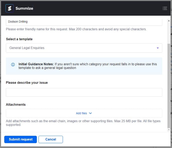Click the scroll down arrow of the form
Image resolution: width=172 pixels, height=148 pixels.
coord(169,130)
